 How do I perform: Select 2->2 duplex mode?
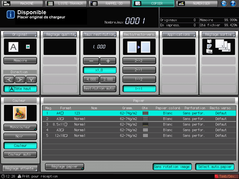(x=139, y=60)
